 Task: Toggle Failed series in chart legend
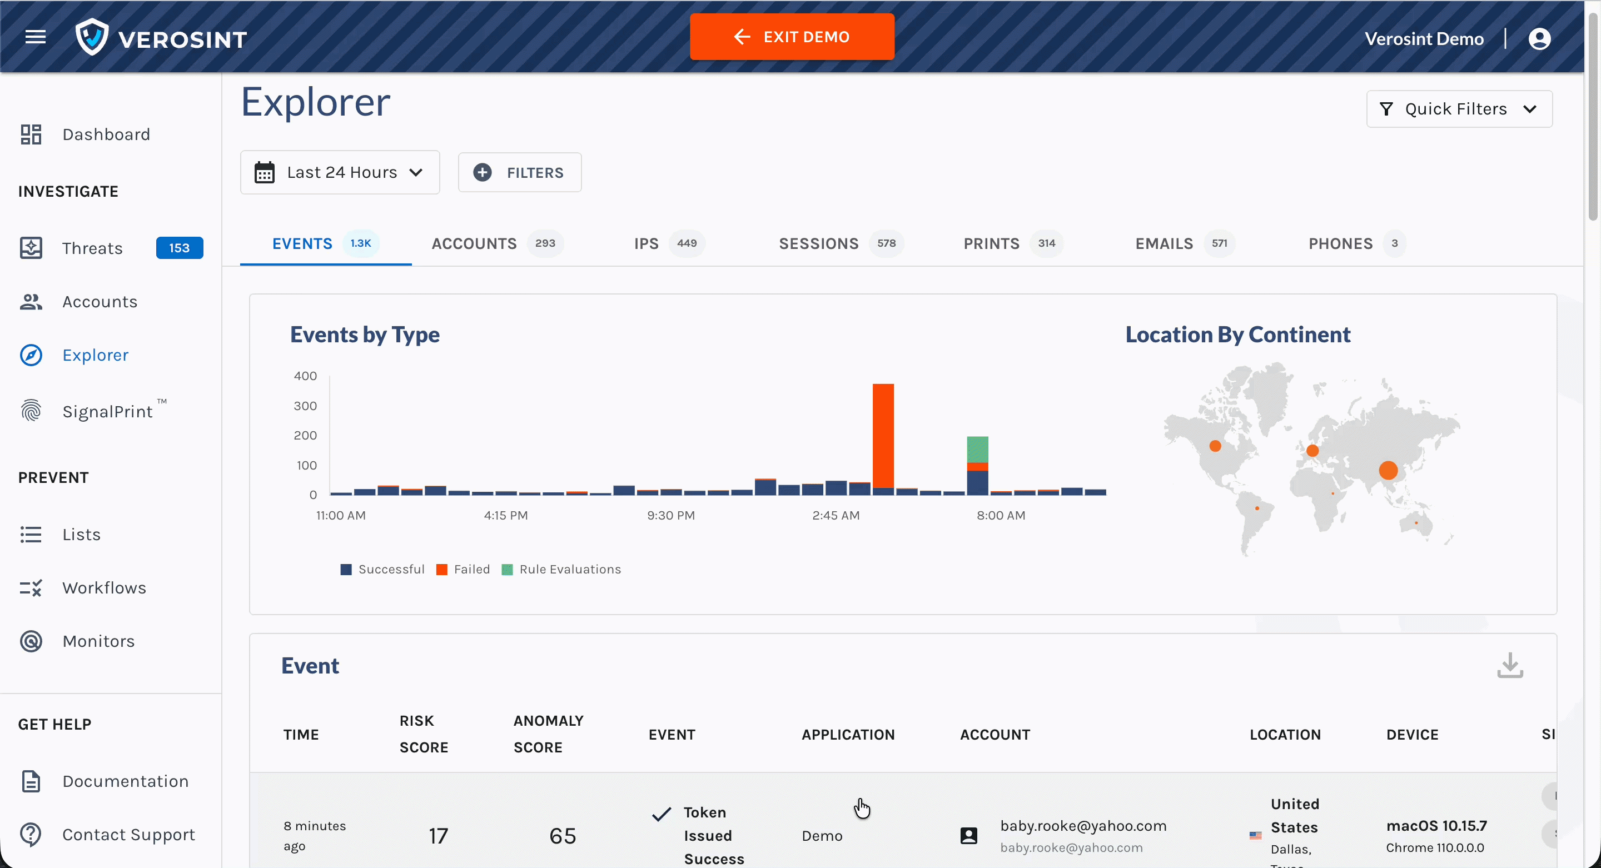click(464, 569)
